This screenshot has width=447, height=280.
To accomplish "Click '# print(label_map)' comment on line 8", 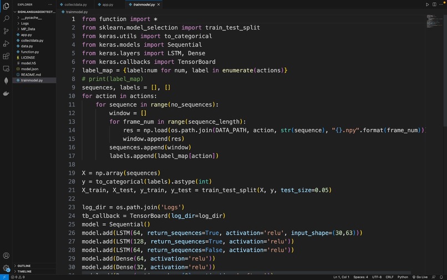I will (x=113, y=79).
